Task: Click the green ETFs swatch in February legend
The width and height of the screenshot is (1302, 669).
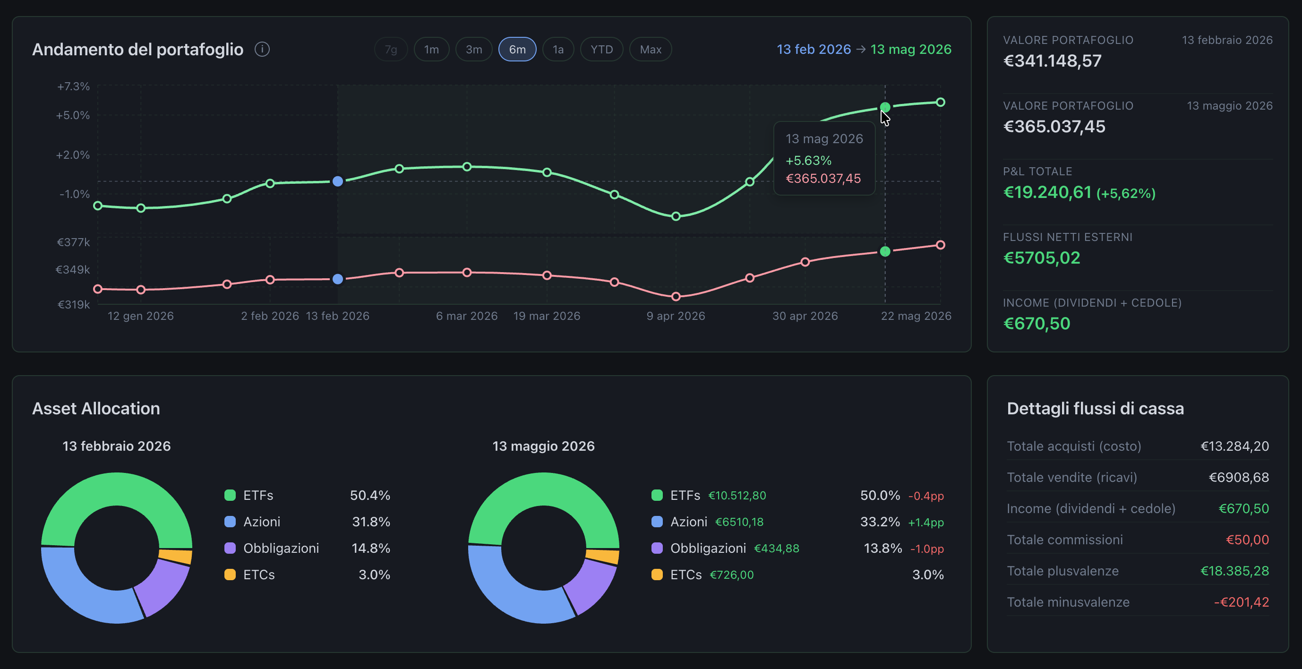Action: click(x=230, y=495)
